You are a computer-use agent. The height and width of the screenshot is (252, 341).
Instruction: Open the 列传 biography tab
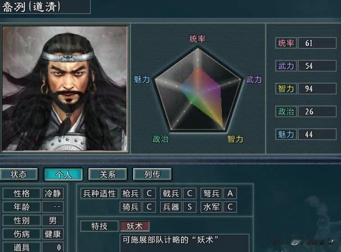click(152, 174)
